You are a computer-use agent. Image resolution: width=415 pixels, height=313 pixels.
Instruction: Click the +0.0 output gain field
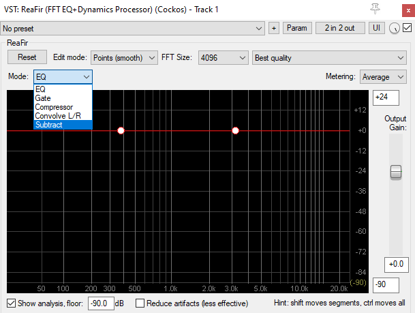pos(396,265)
